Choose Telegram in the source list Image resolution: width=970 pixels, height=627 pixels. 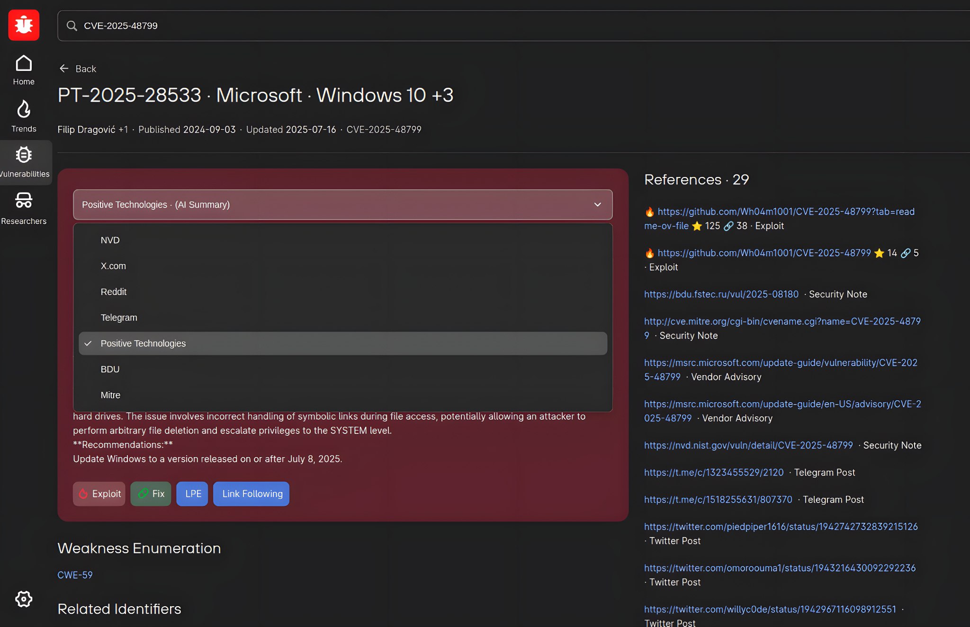(343, 318)
